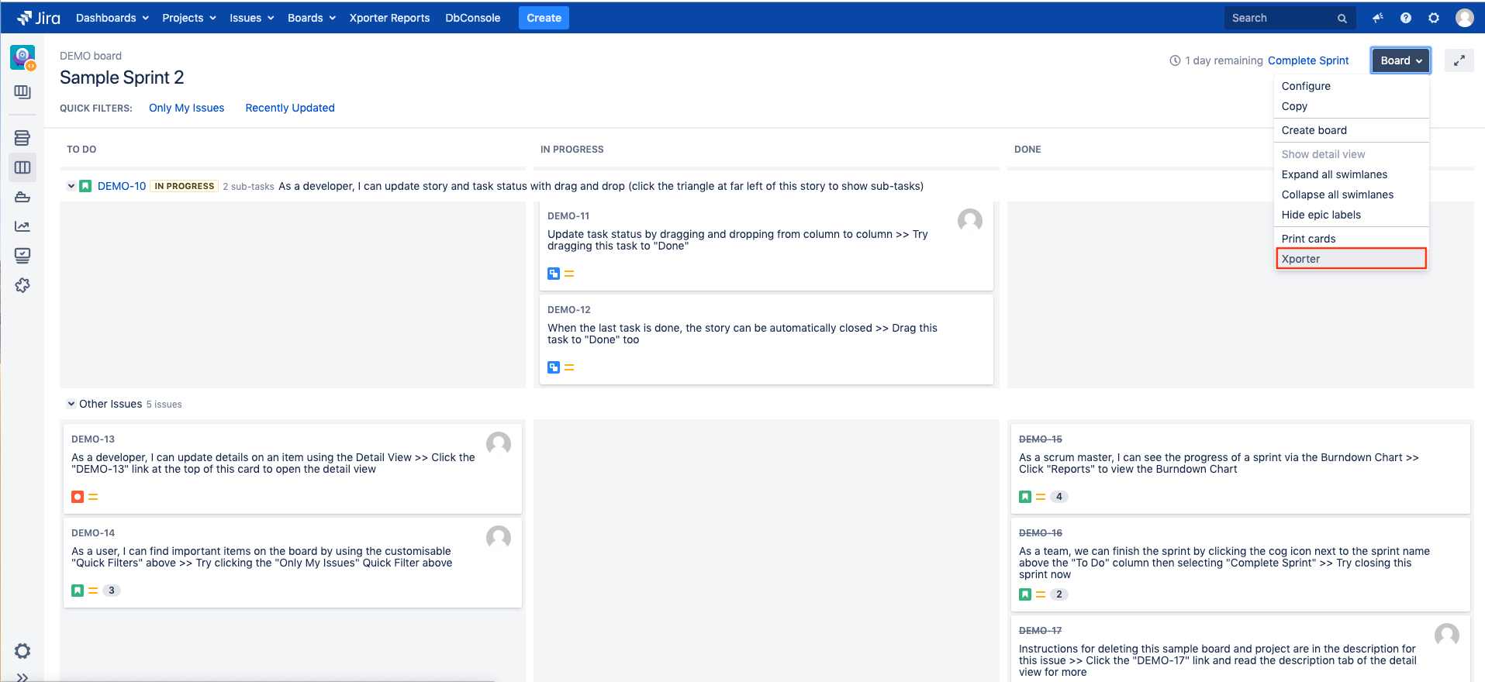Open the Dashboards dropdown in the top navigation
Viewport: 1485px width, 682px height.
point(112,18)
